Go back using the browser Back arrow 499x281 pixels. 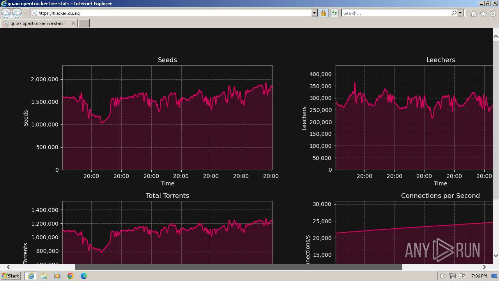point(6,13)
